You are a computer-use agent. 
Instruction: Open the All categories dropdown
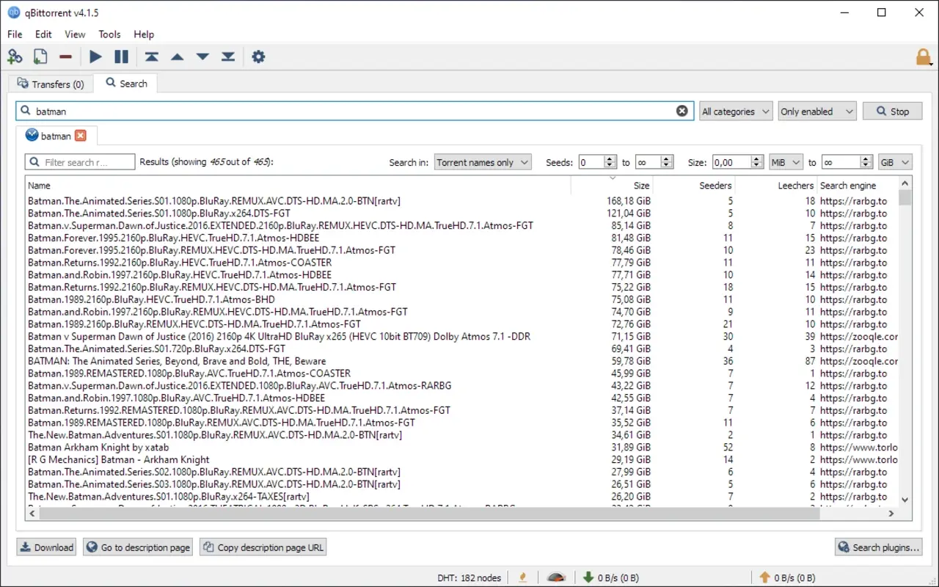pyautogui.click(x=735, y=111)
